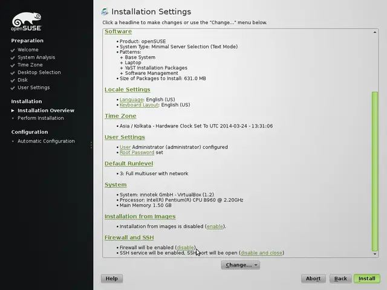The height and width of the screenshot is (290, 387).
Task: Open the Locale Settings headline
Action: pos(128,89)
